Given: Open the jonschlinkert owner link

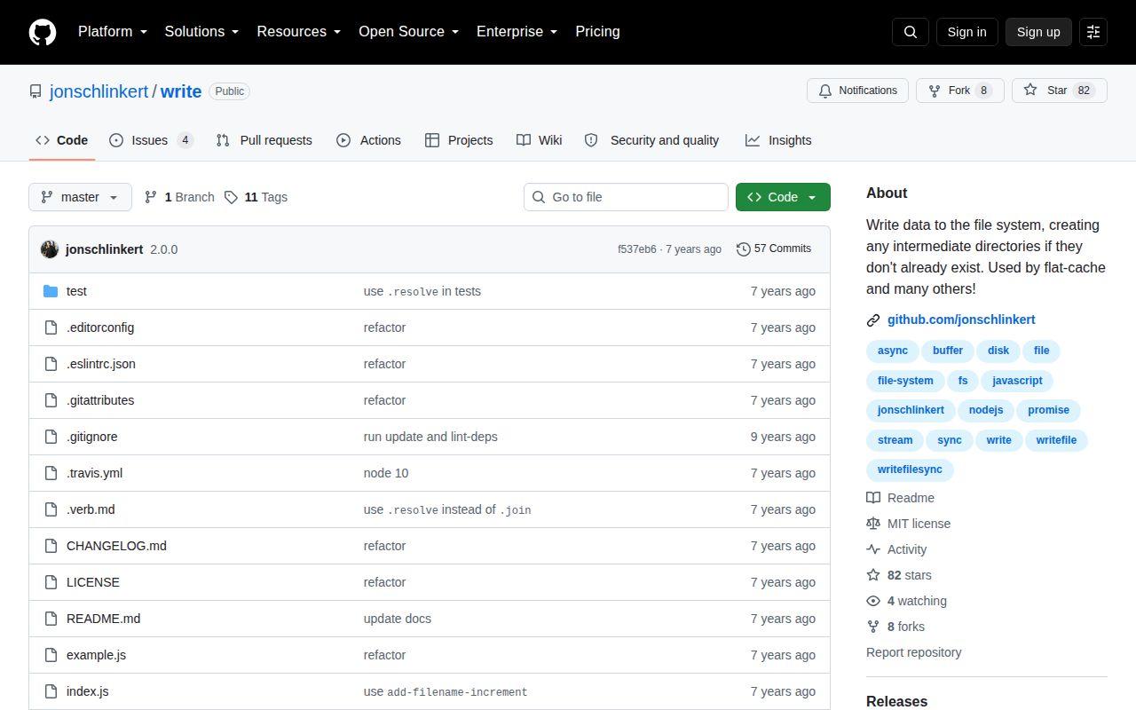Looking at the screenshot, I should [99, 91].
